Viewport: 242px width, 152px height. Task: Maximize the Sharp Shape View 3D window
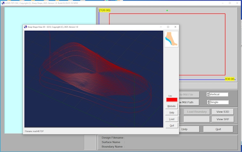[168, 27]
